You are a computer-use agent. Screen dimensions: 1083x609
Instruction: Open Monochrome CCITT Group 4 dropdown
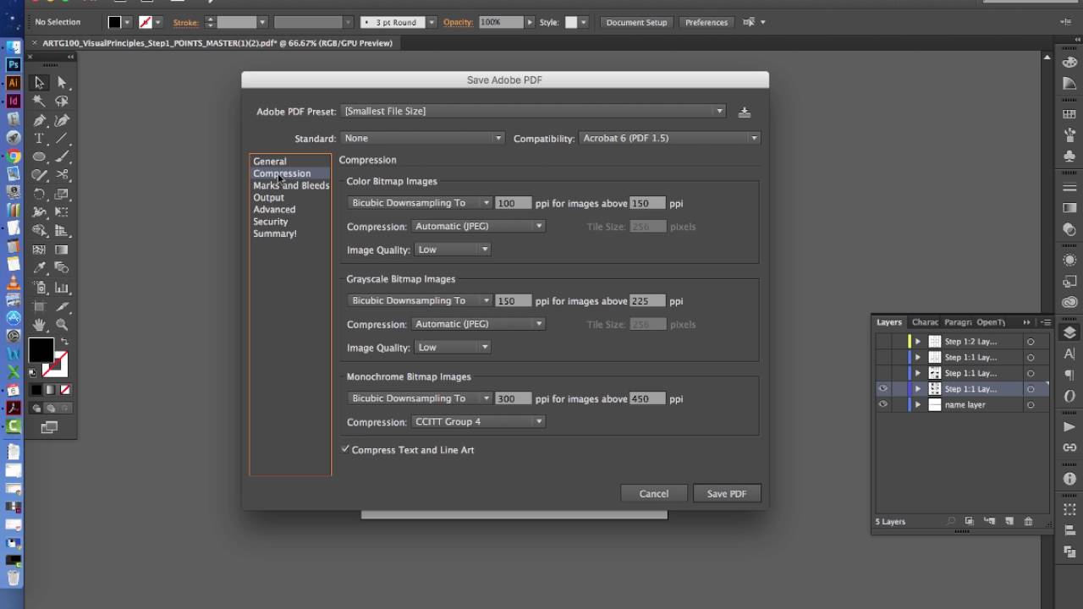[x=478, y=421]
